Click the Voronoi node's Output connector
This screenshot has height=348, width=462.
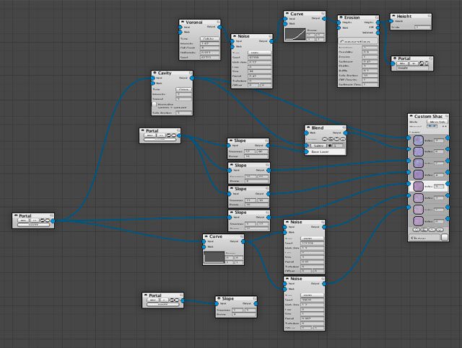click(x=219, y=27)
